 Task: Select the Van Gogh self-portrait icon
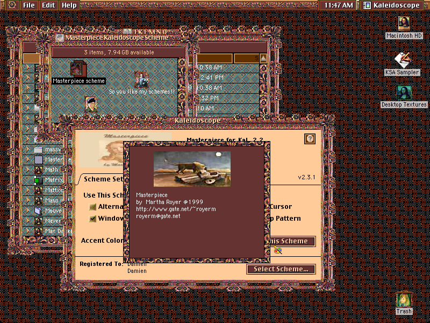coord(91,104)
